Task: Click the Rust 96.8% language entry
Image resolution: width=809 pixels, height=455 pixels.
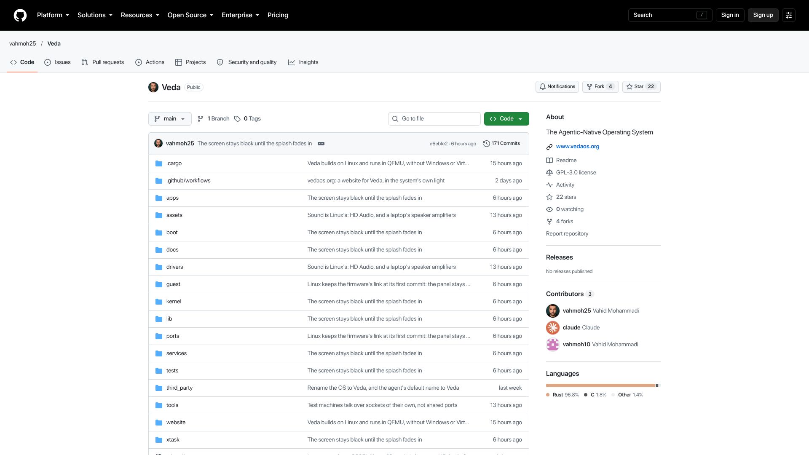Action: click(x=563, y=395)
